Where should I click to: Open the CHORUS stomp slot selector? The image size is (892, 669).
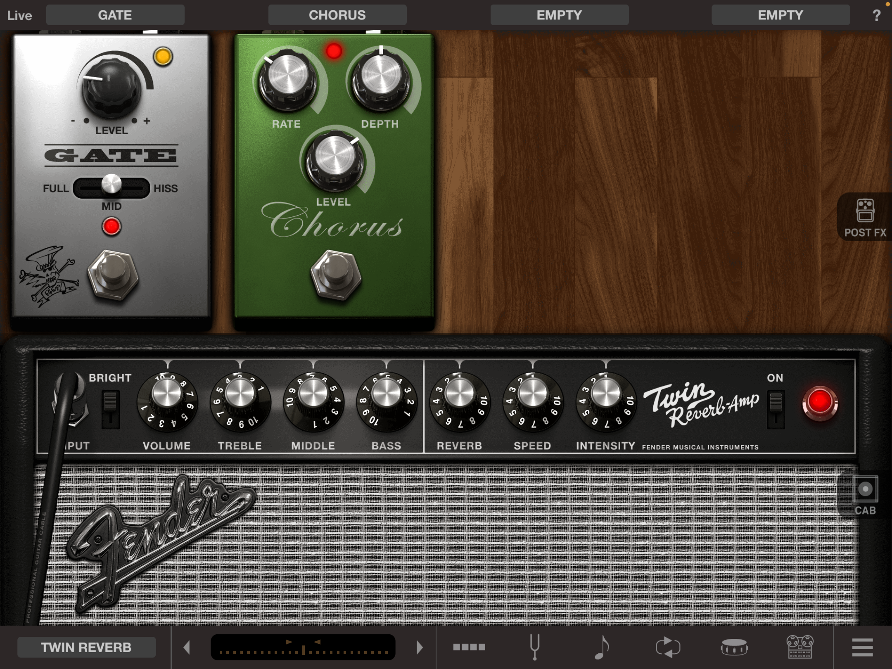point(337,15)
